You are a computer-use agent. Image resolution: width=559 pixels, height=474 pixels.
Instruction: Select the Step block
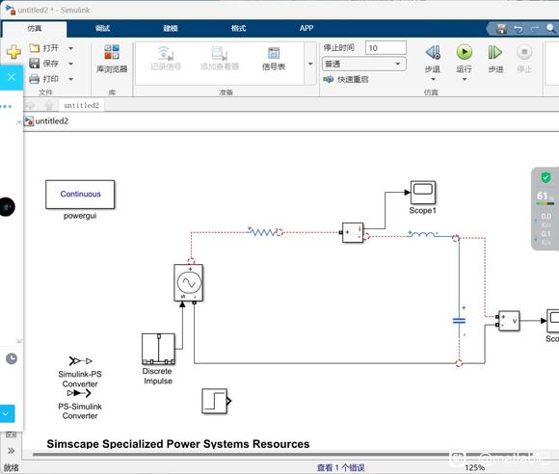(215, 401)
